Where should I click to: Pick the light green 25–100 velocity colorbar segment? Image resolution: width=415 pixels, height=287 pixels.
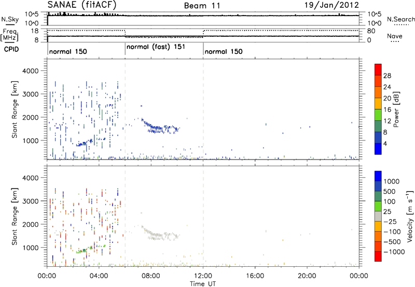pyautogui.click(x=378, y=206)
